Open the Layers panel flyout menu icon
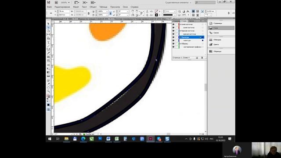The width and height of the screenshot is (281, 158). point(205,21)
